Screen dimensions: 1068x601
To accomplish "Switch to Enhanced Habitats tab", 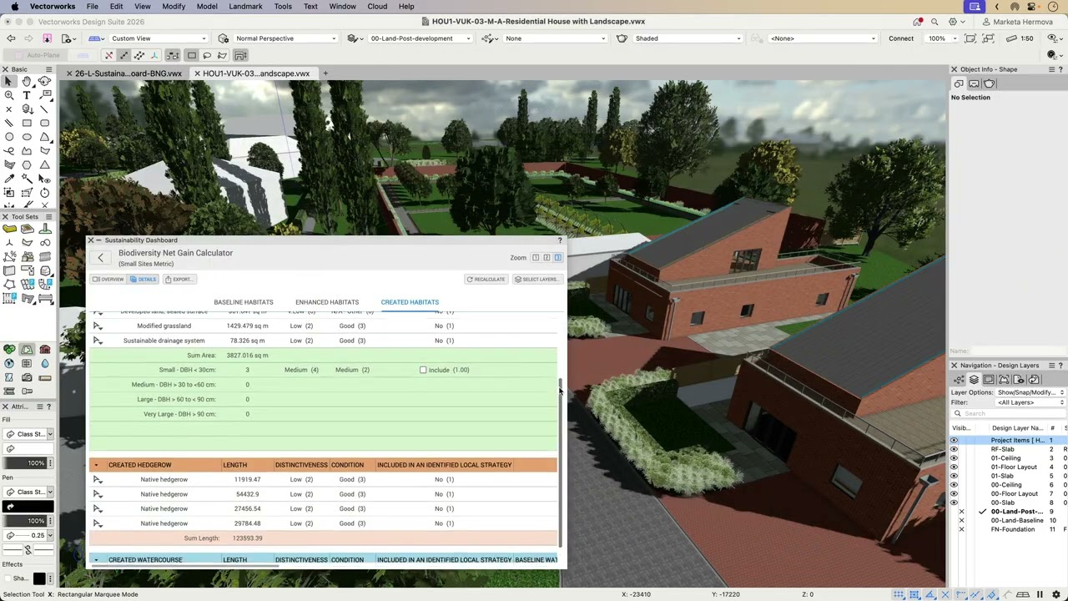I will [x=327, y=302].
